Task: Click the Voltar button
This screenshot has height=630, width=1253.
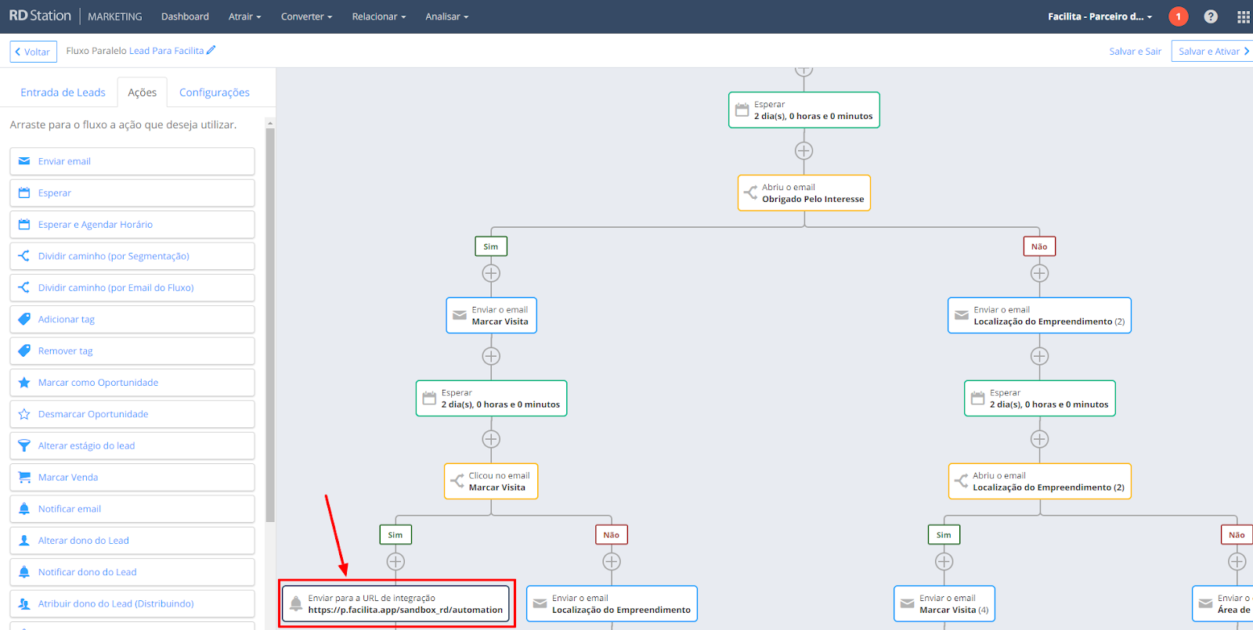Action: 34,52
